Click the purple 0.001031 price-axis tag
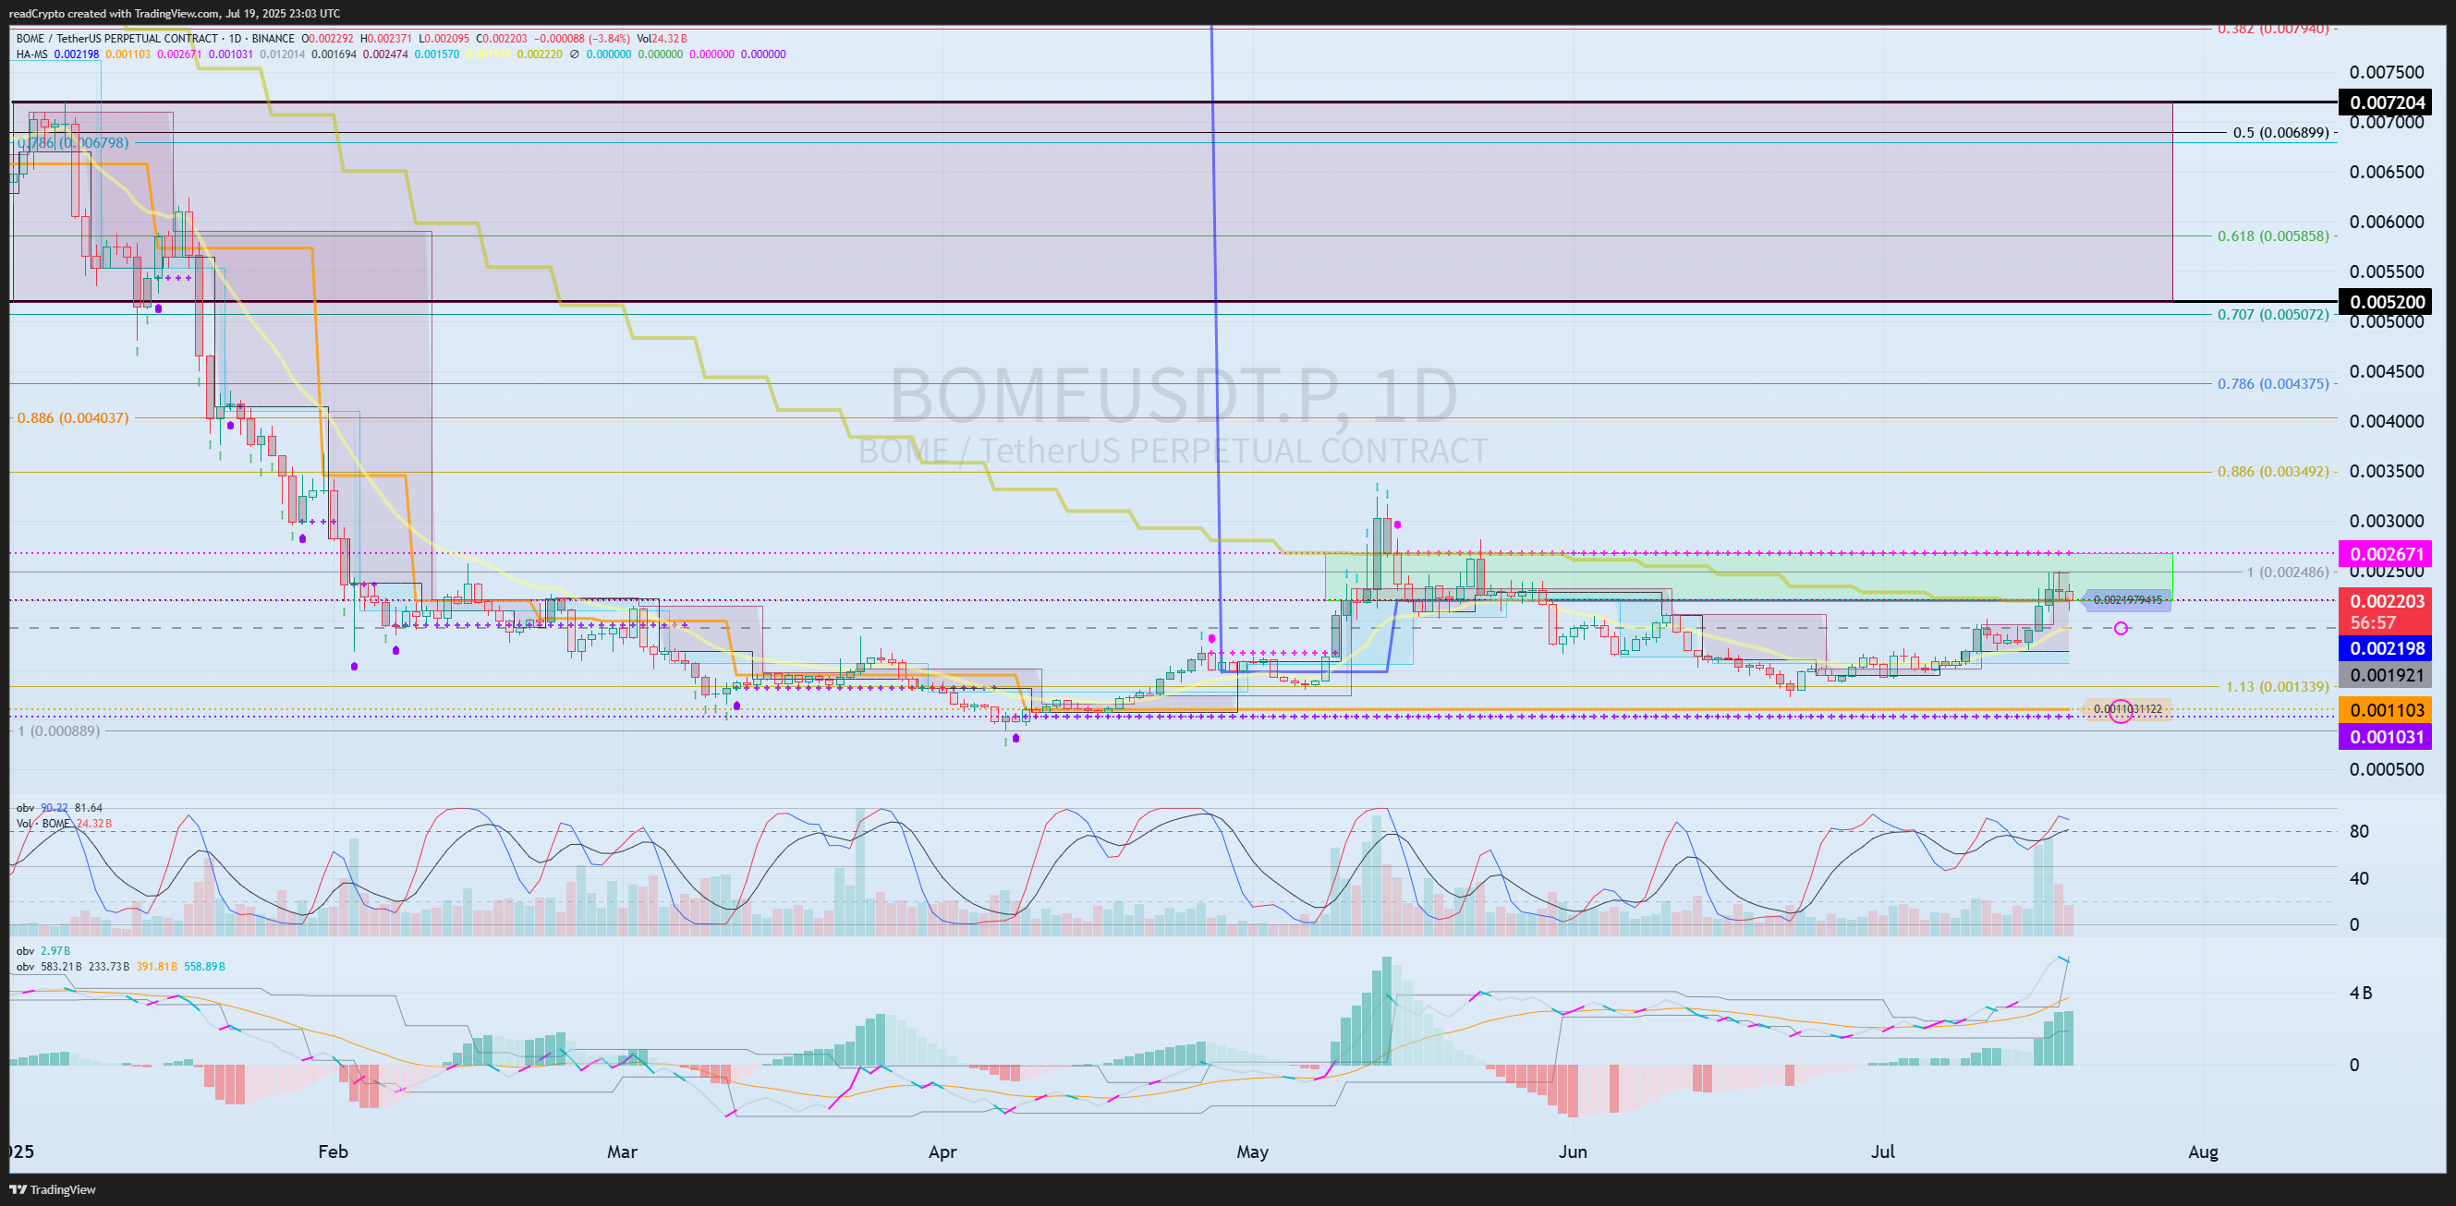 click(x=2386, y=736)
